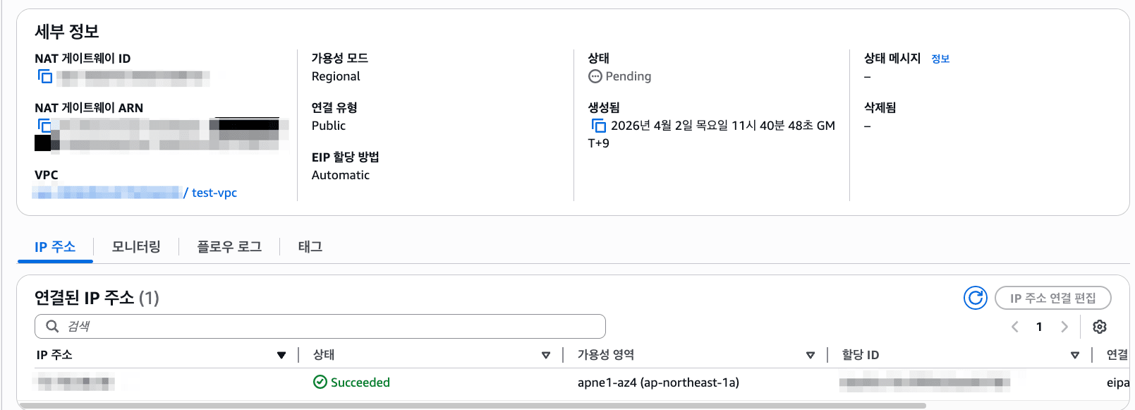
Task: Sort by IP 주소 column
Action: click(x=281, y=355)
